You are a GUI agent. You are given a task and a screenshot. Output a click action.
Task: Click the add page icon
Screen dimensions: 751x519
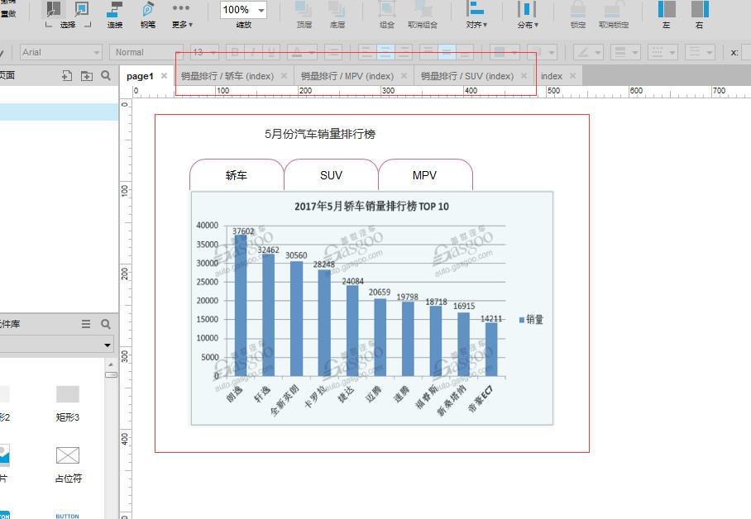coord(67,76)
